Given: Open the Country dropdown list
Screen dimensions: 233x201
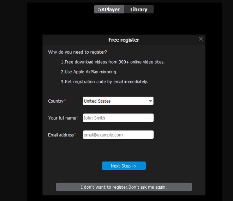Looking at the screenshot, I should [118, 101].
